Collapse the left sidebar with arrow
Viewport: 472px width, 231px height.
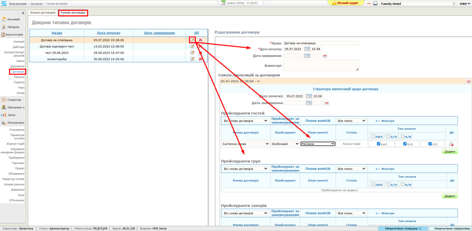23,13
